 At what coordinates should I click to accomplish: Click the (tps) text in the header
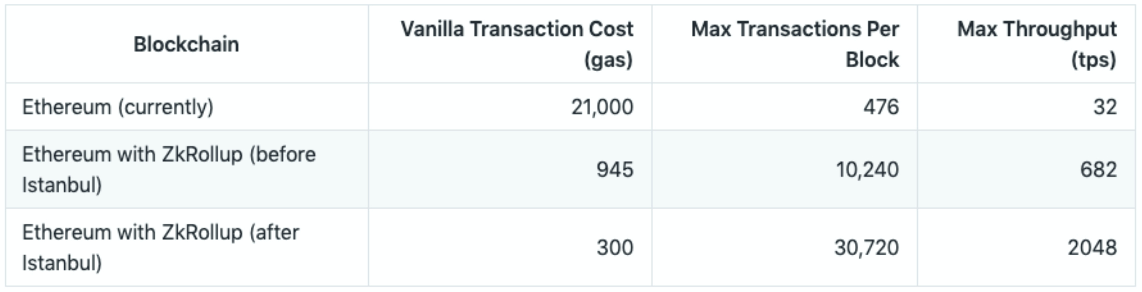(1094, 60)
